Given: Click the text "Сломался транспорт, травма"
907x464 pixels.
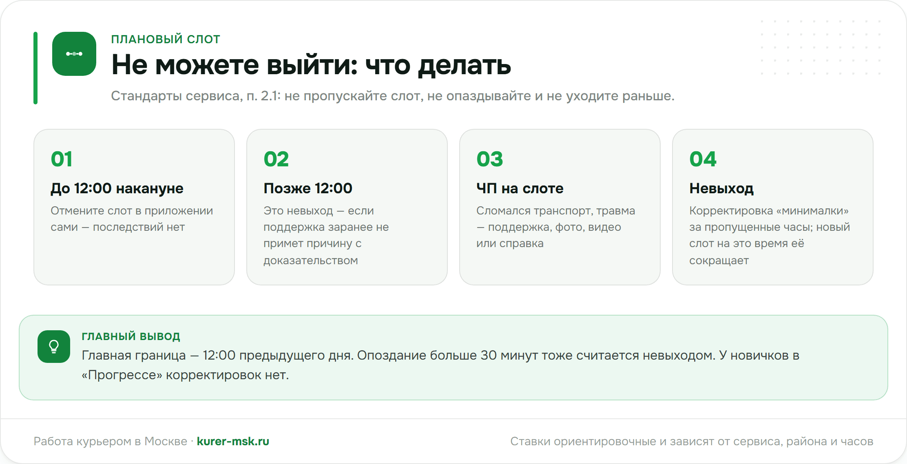Looking at the screenshot, I should point(556,211).
